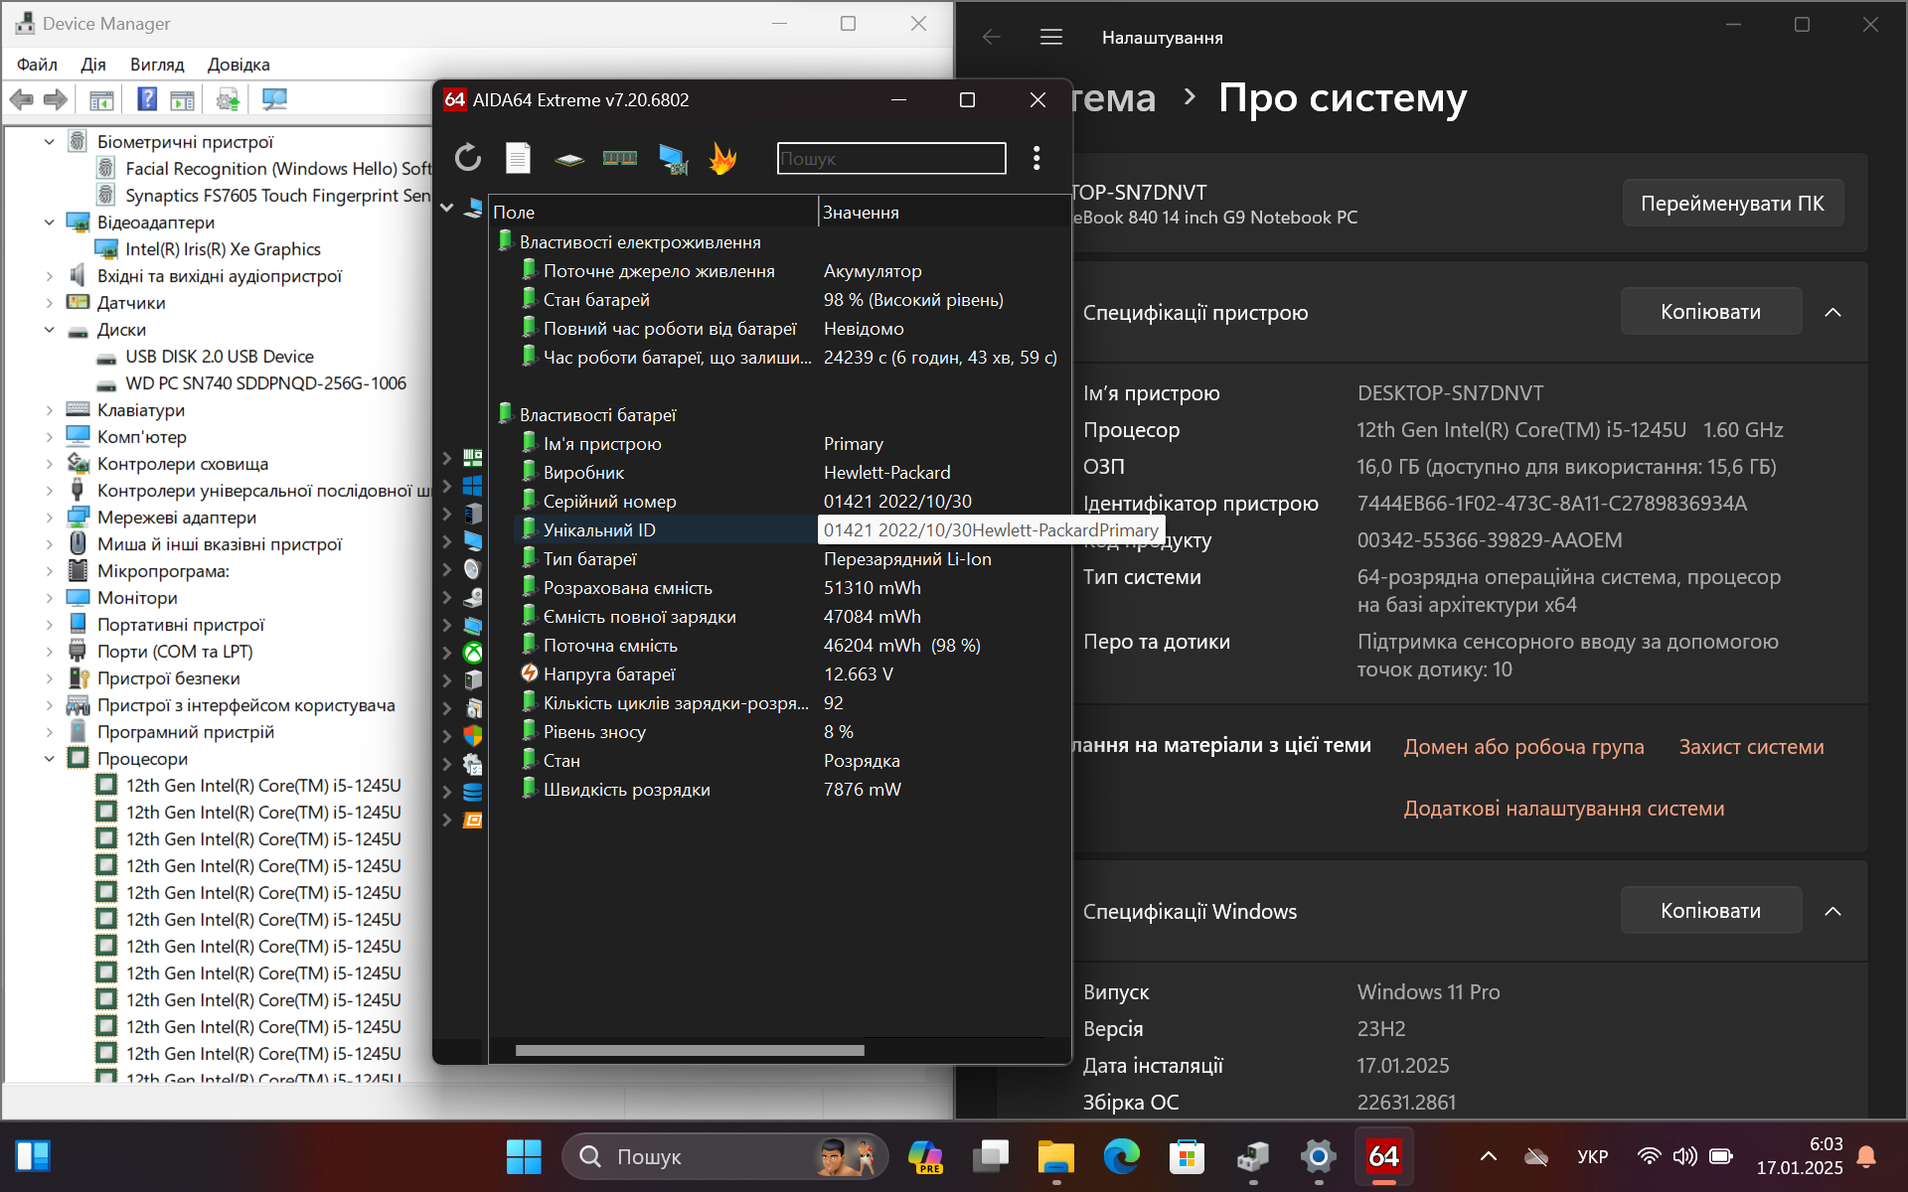Click the Значення column header in AIDA64

(944, 213)
